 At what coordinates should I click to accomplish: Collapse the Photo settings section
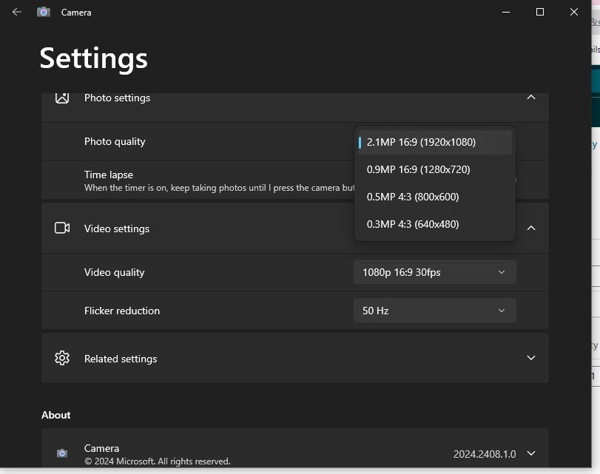(530, 98)
